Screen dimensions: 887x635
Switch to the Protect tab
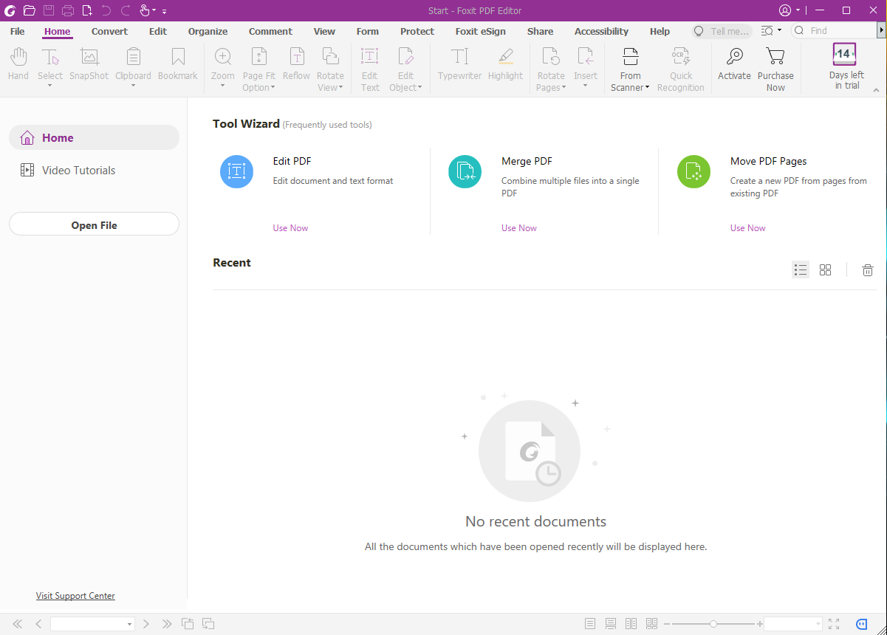(417, 31)
